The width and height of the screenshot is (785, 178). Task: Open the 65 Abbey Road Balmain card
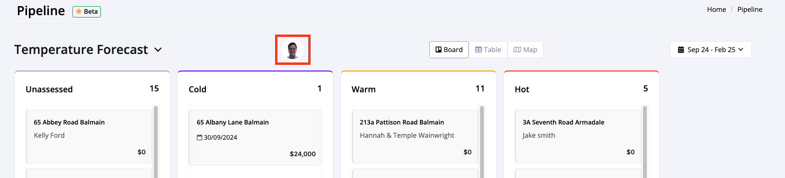click(89, 137)
